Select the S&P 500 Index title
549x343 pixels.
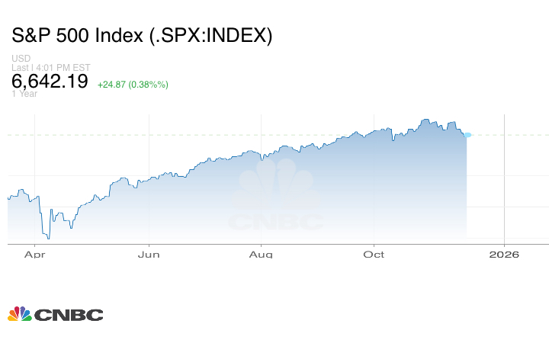(x=142, y=35)
